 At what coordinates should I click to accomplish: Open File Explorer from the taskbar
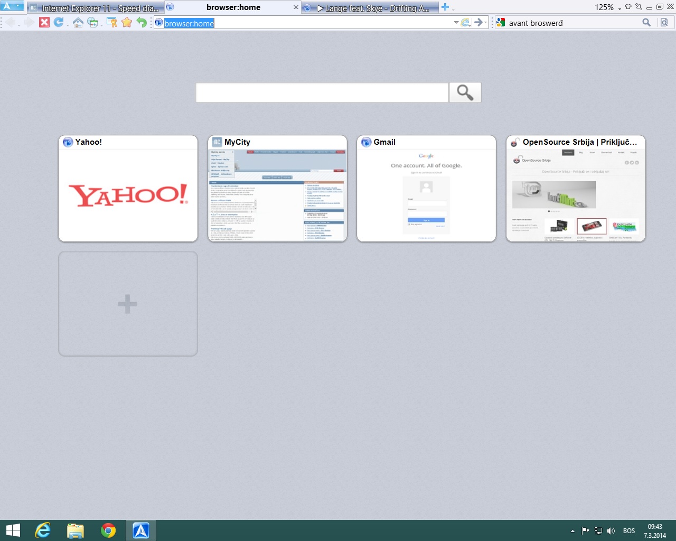76,530
